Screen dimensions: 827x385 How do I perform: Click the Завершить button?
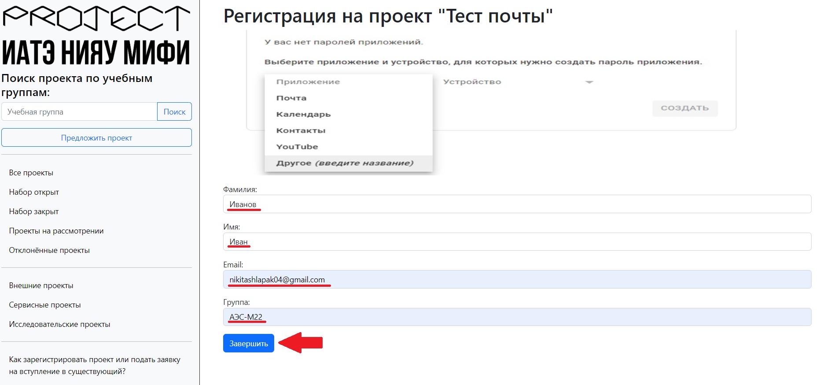pyautogui.click(x=249, y=343)
